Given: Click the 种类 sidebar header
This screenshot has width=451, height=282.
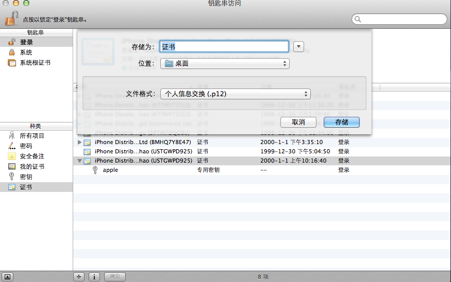Looking at the screenshot, I should pos(36,126).
